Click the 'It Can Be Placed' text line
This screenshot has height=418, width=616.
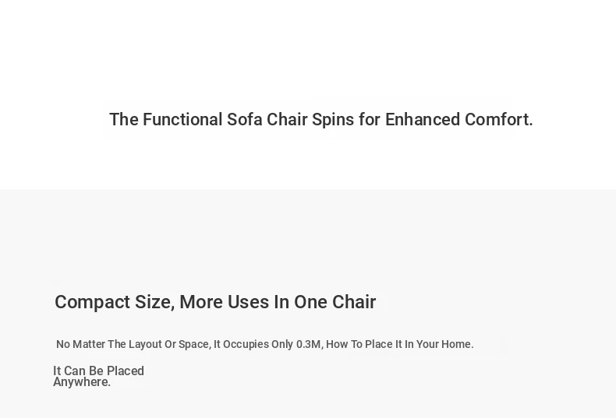(98, 371)
